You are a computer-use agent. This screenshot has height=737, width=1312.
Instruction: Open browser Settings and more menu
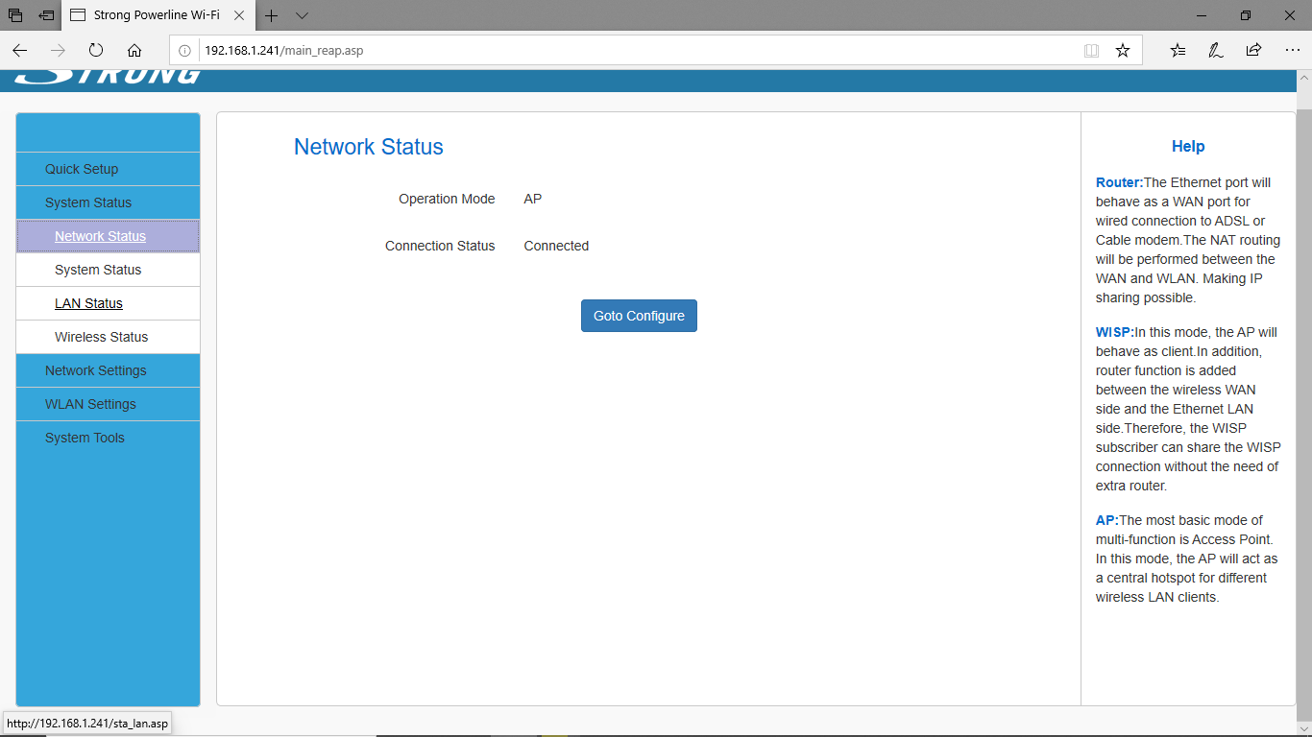1292,50
